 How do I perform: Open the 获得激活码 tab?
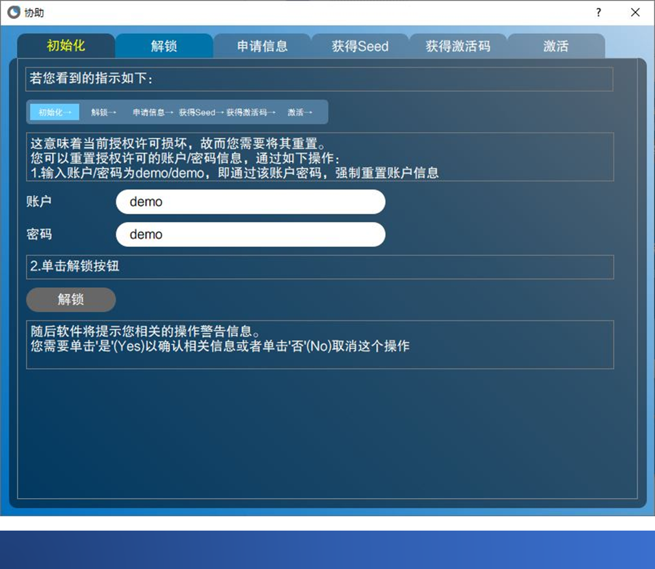[458, 46]
